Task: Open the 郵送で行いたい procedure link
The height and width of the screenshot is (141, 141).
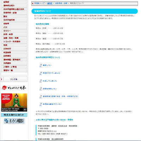Action: pyautogui.click(x=53, y=104)
